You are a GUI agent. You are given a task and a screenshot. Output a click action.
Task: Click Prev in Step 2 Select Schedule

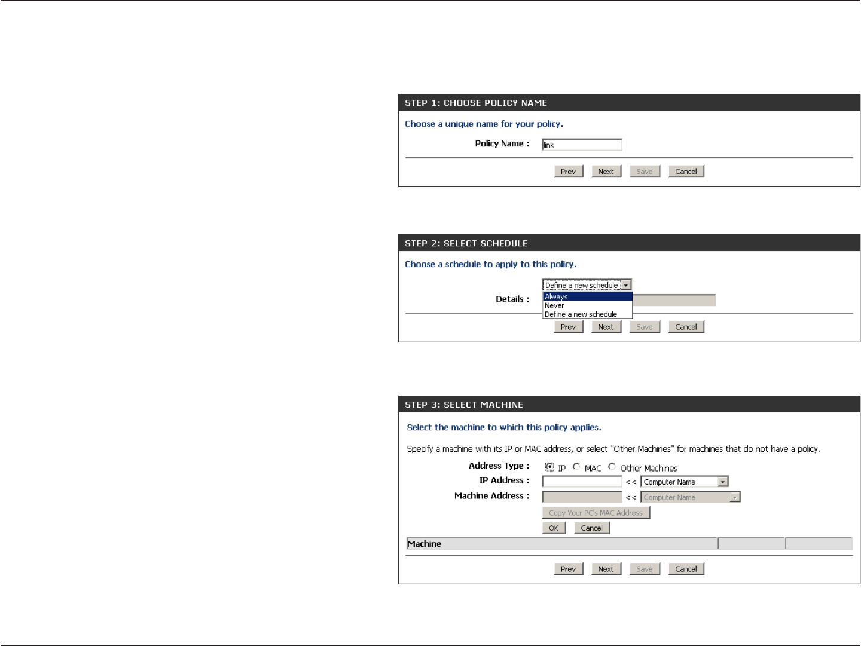568,327
